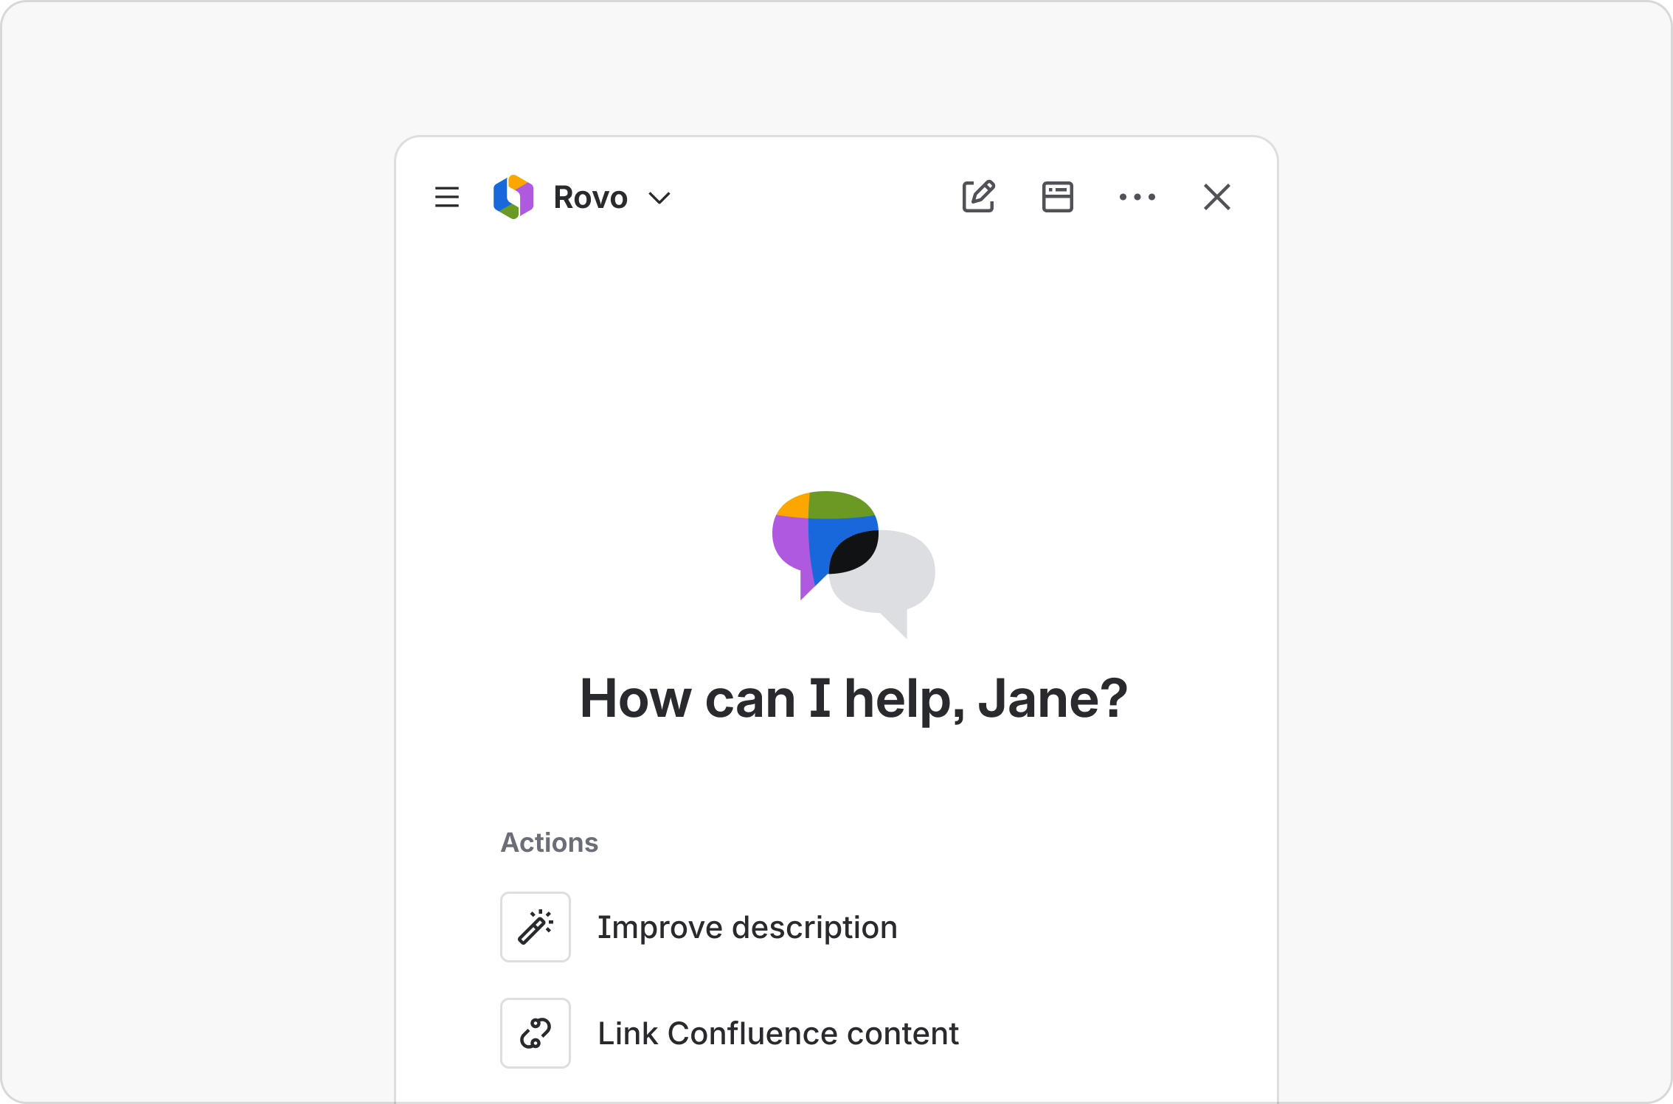Close the Rovo chat panel
This screenshot has height=1104, width=1673.
[x=1217, y=197]
